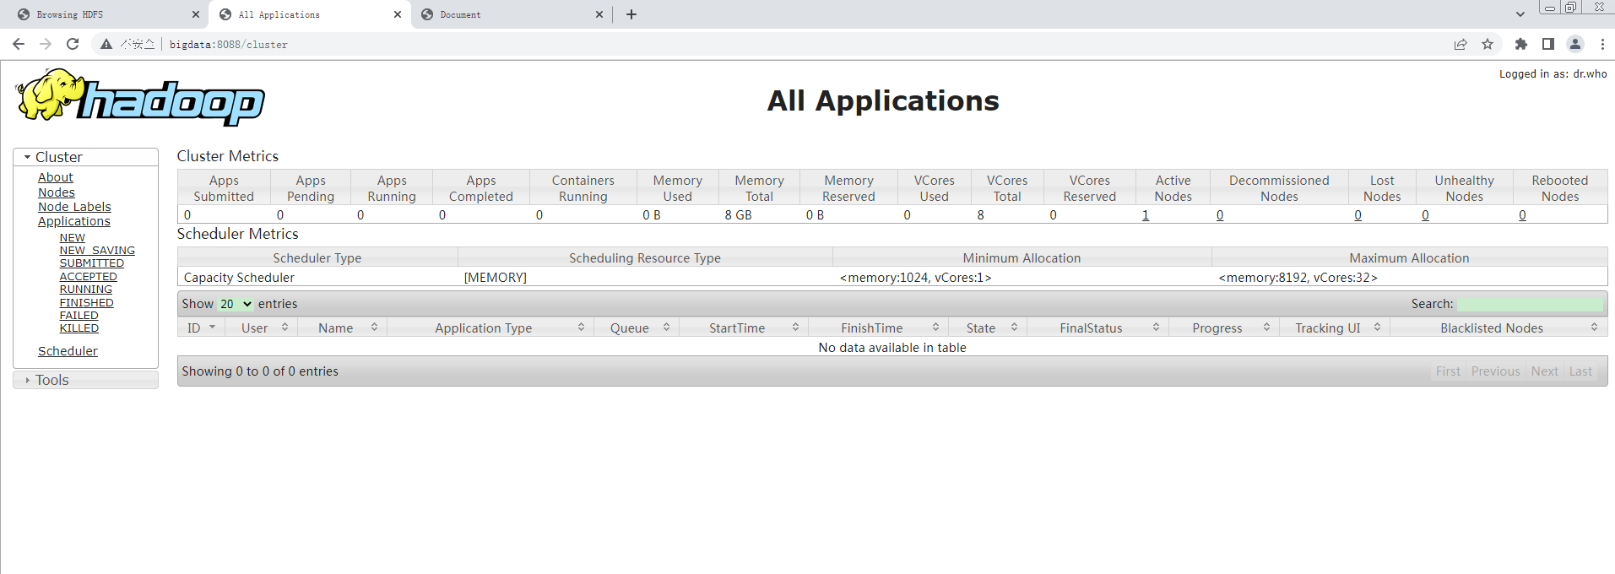This screenshot has width=1615, height=574.
Task: Filter applications by FAILED state
Action: (79, 316)
